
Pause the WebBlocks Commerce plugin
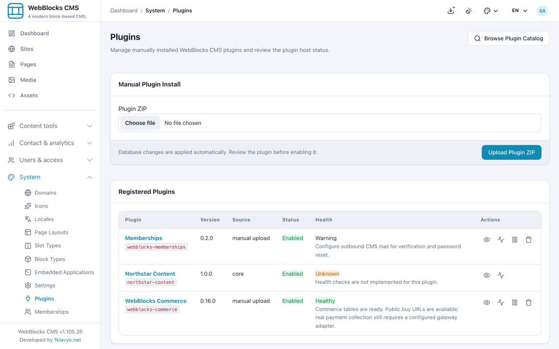(514, 302)
